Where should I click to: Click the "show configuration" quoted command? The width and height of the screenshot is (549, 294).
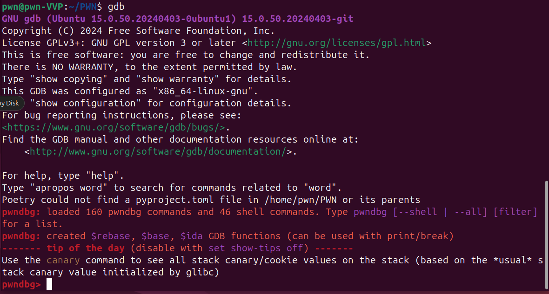tap(88, 103)
